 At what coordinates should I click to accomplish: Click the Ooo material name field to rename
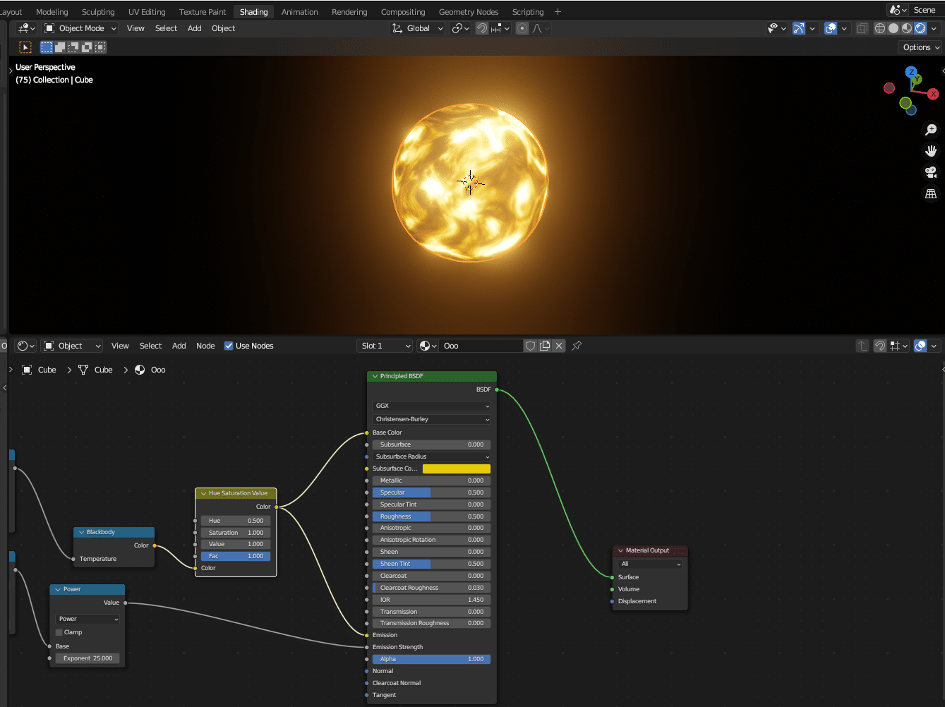(x=481, y=345)
